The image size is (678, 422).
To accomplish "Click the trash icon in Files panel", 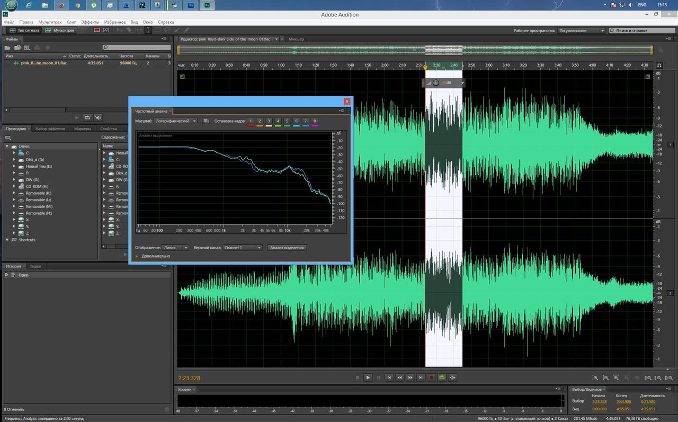I will tap(48, 48).
